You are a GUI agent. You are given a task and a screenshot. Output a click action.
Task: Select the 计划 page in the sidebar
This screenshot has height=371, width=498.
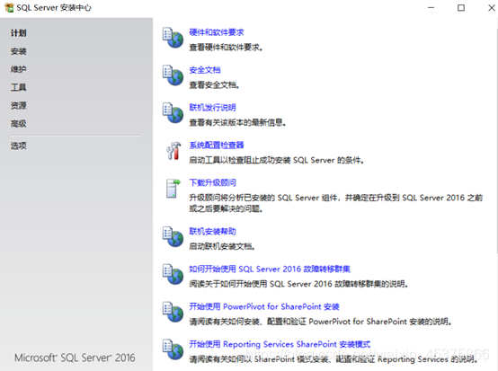(18, 33)
